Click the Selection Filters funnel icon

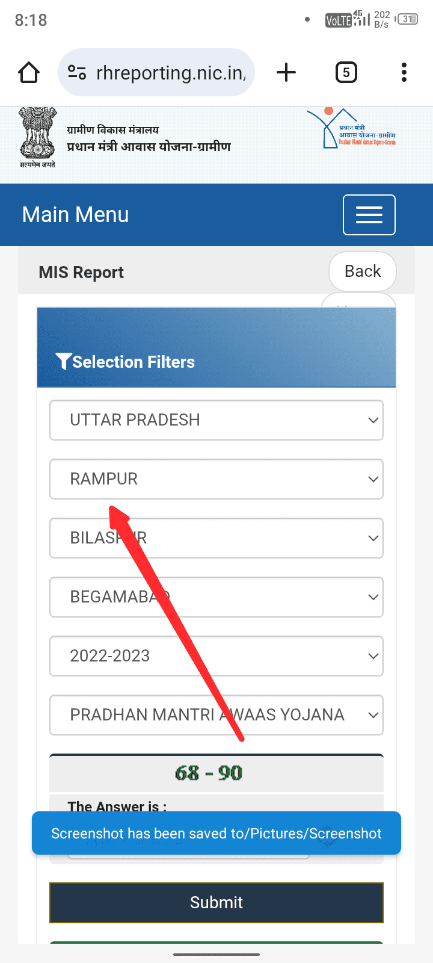(x=63, y=361)
